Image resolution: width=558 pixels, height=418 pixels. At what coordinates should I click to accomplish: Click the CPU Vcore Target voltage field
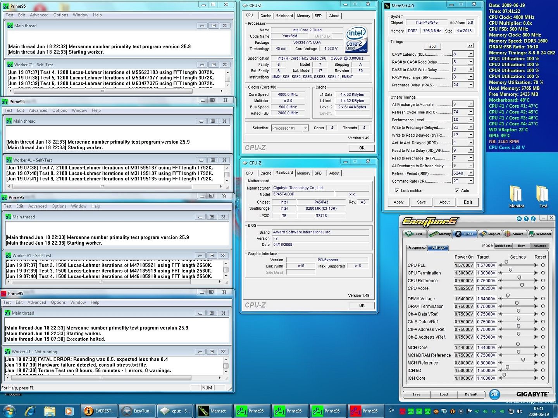tap(486, 288)
